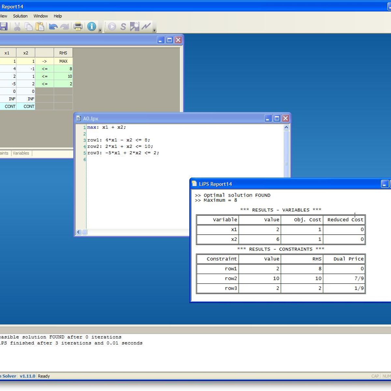Image resolution: width=391 pixels, height=391 pixels.
Task: Click line 6 in the A0.lpx editor
Action: 98,159
